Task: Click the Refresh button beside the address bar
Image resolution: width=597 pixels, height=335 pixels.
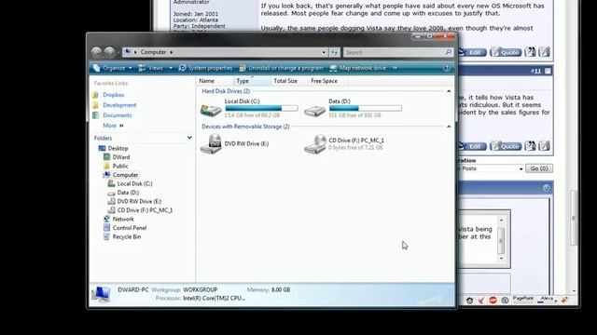Action: (x=335, y=52)
